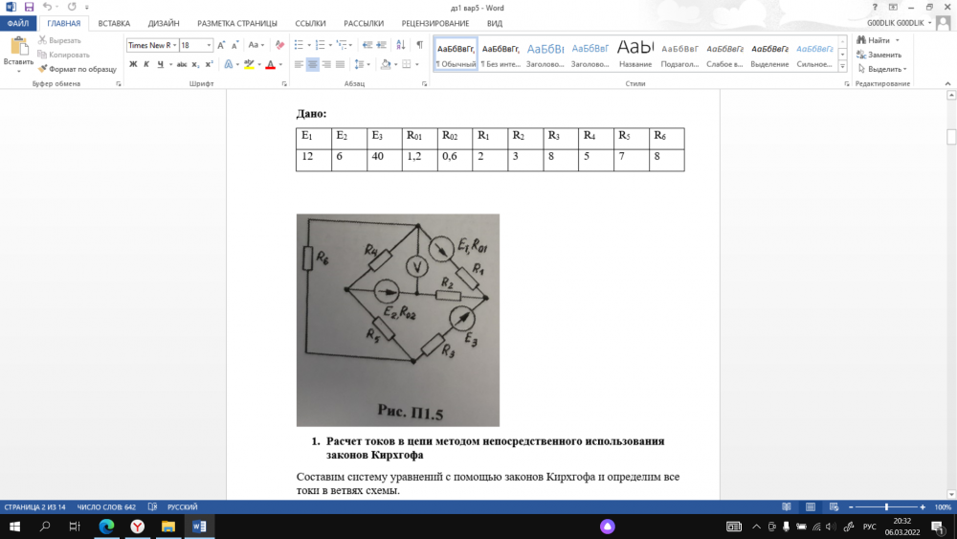Cut selection with Вырезать

point(59,40)
